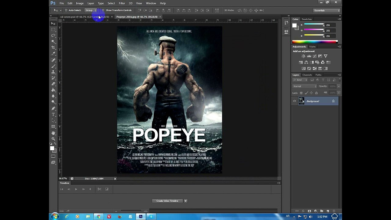
Task: Add a Curves adjustment
Action: pyautogui.click(x=315, y=56)
